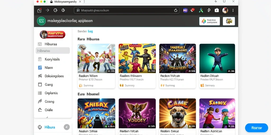Click the refresh icon inside the address bar
271x135 pixels.
click(176, 10)
